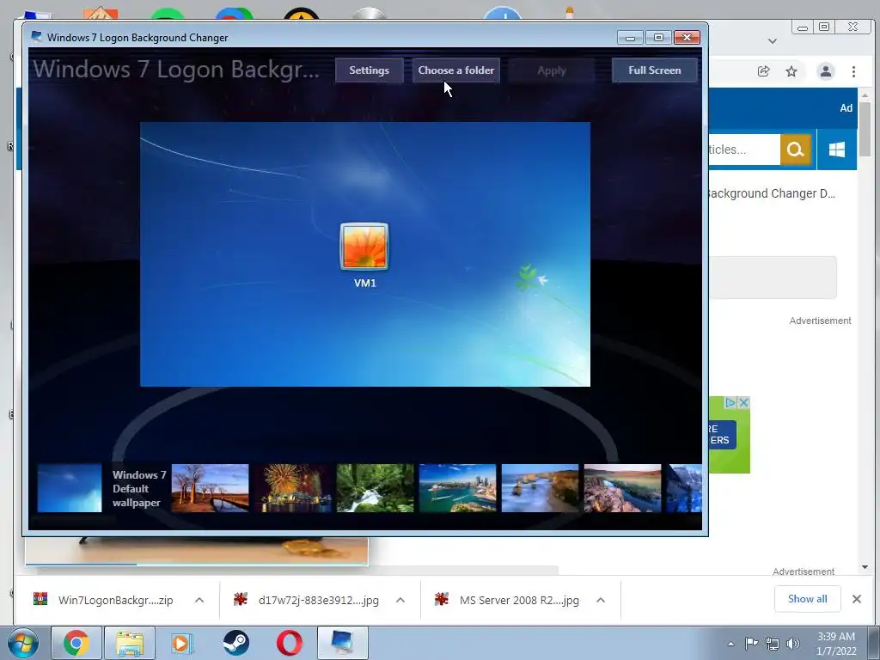Expand options for d17w72j jpg download

click(400, 600)
